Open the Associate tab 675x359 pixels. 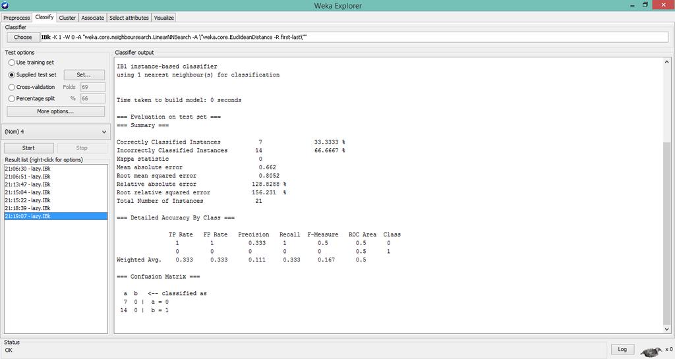point(92,18)
